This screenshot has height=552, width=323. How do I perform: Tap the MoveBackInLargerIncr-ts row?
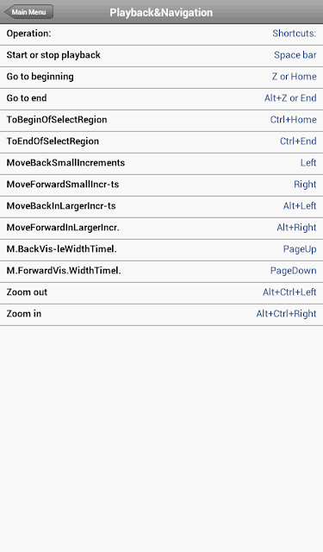coord(161,207)
